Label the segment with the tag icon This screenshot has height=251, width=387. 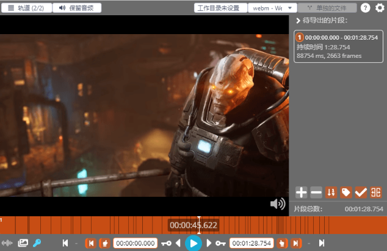345,193
